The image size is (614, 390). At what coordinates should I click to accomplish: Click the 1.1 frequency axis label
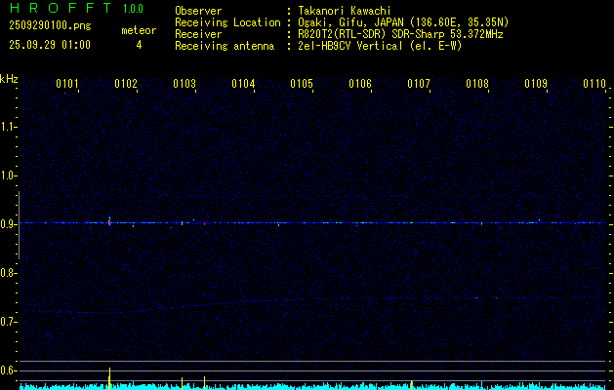coord(9,127)
